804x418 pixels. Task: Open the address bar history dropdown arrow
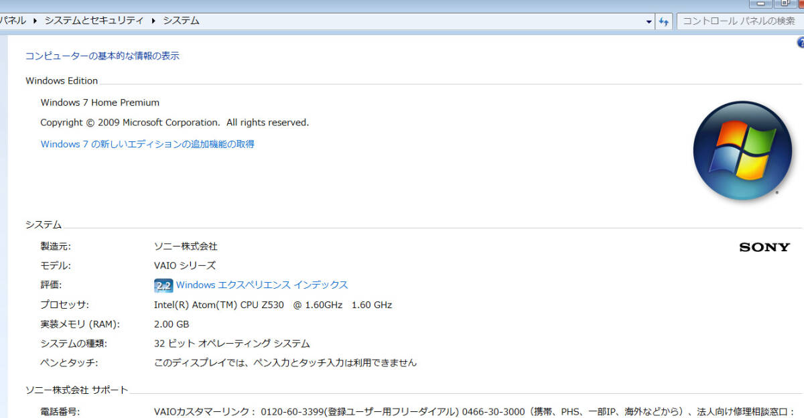point(649,22)
